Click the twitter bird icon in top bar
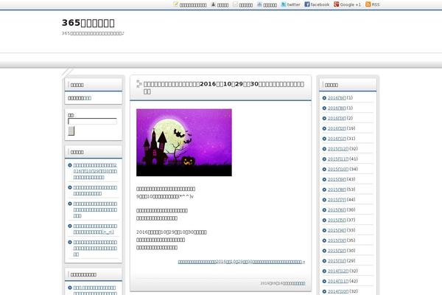The image size is (442, 295). click(x=284, y=4)
